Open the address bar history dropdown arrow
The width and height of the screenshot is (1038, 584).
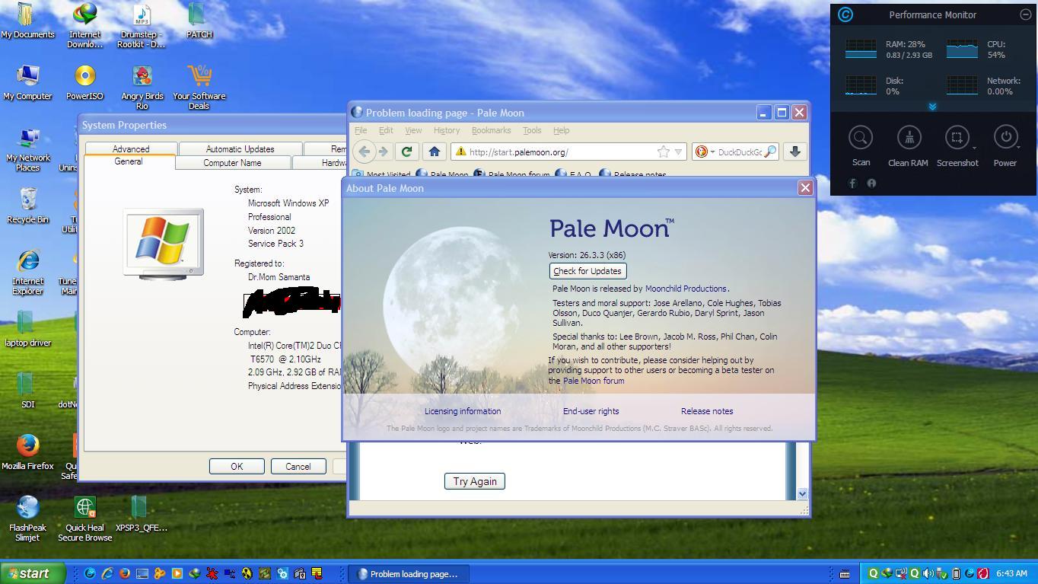tap(678, 152)
